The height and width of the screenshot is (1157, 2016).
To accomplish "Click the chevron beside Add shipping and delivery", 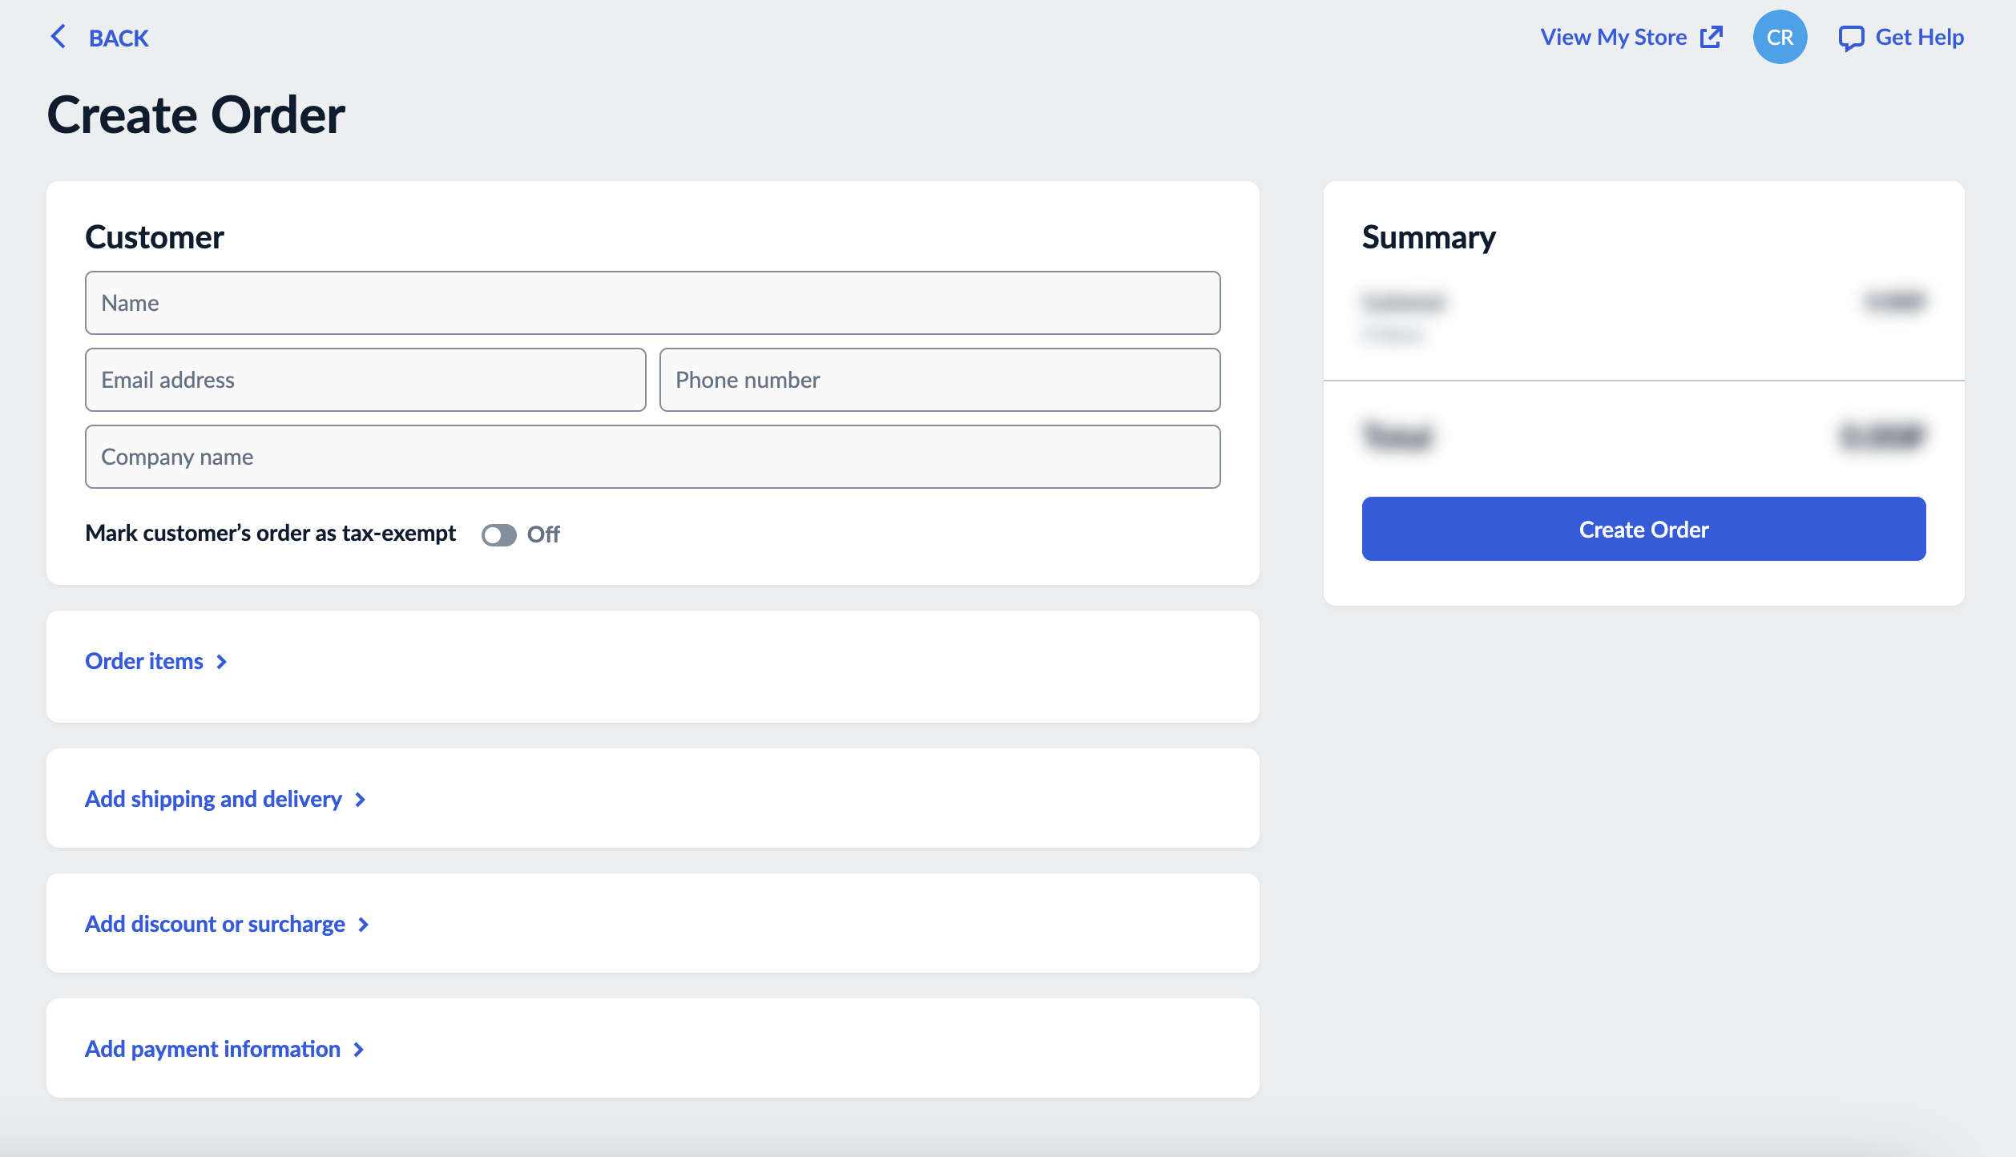I will point(361,800).
